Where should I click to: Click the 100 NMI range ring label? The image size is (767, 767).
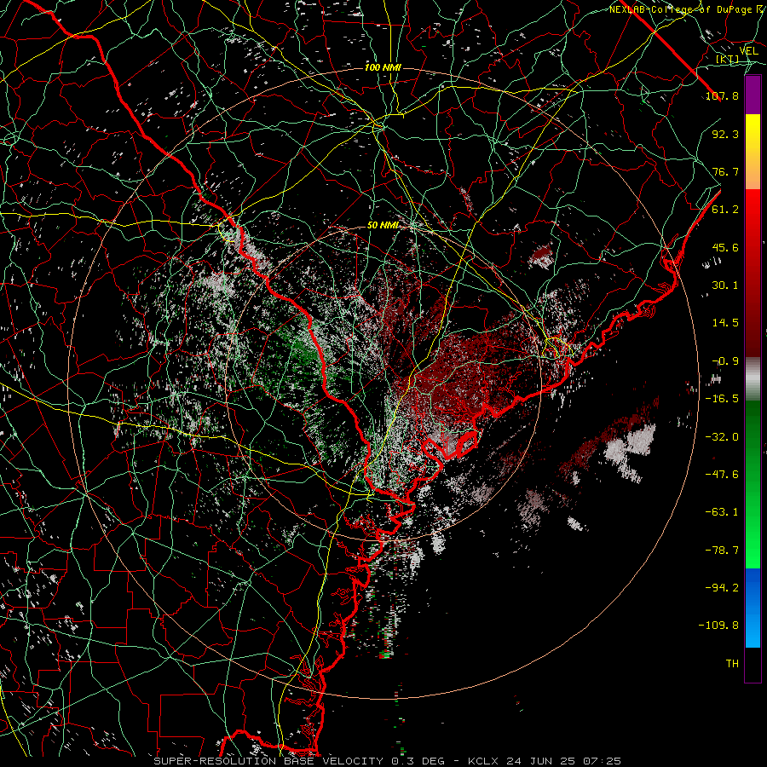click(x=383, y=67)
